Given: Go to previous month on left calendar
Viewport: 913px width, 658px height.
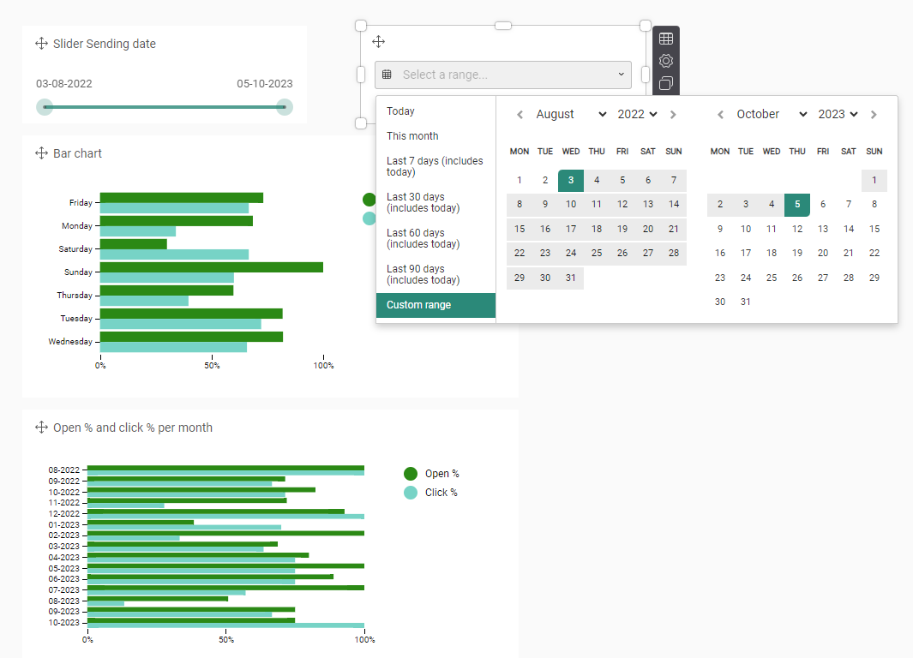Looking at the screenshot, I should click(x=520, y=115).
